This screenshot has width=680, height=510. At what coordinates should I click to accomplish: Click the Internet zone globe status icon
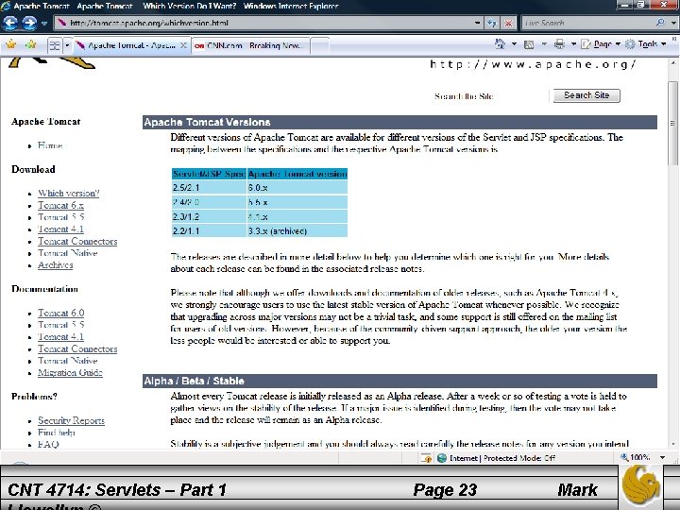(x=441, y=458)
